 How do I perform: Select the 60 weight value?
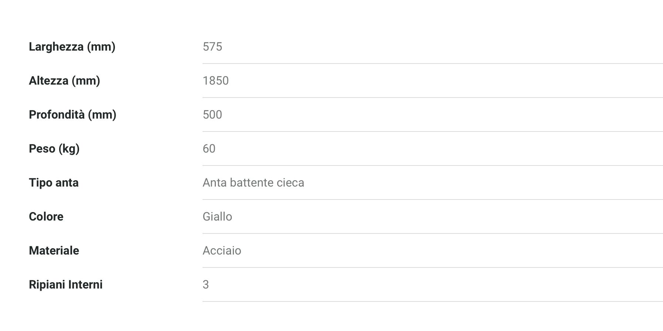pyautogui.click(x=209, y=149)
